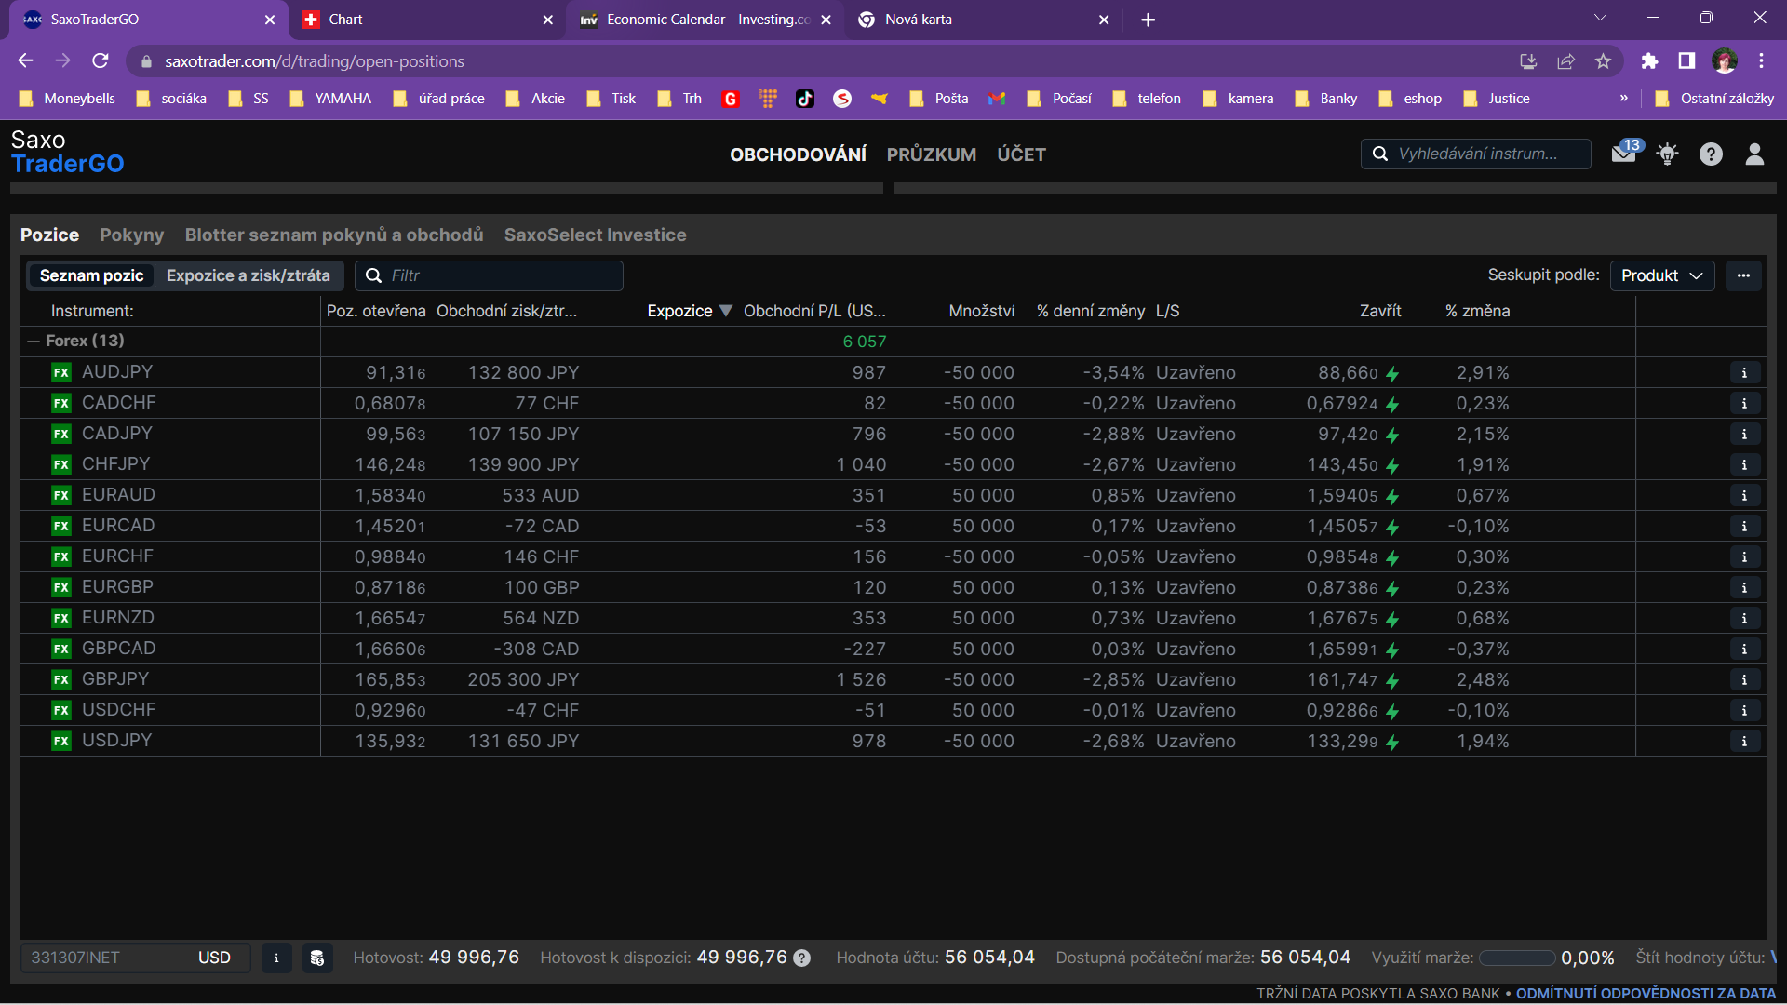Go to the PRŮZKUM menu
The image size is (1787, 1005).
click(x=931, y=154)
